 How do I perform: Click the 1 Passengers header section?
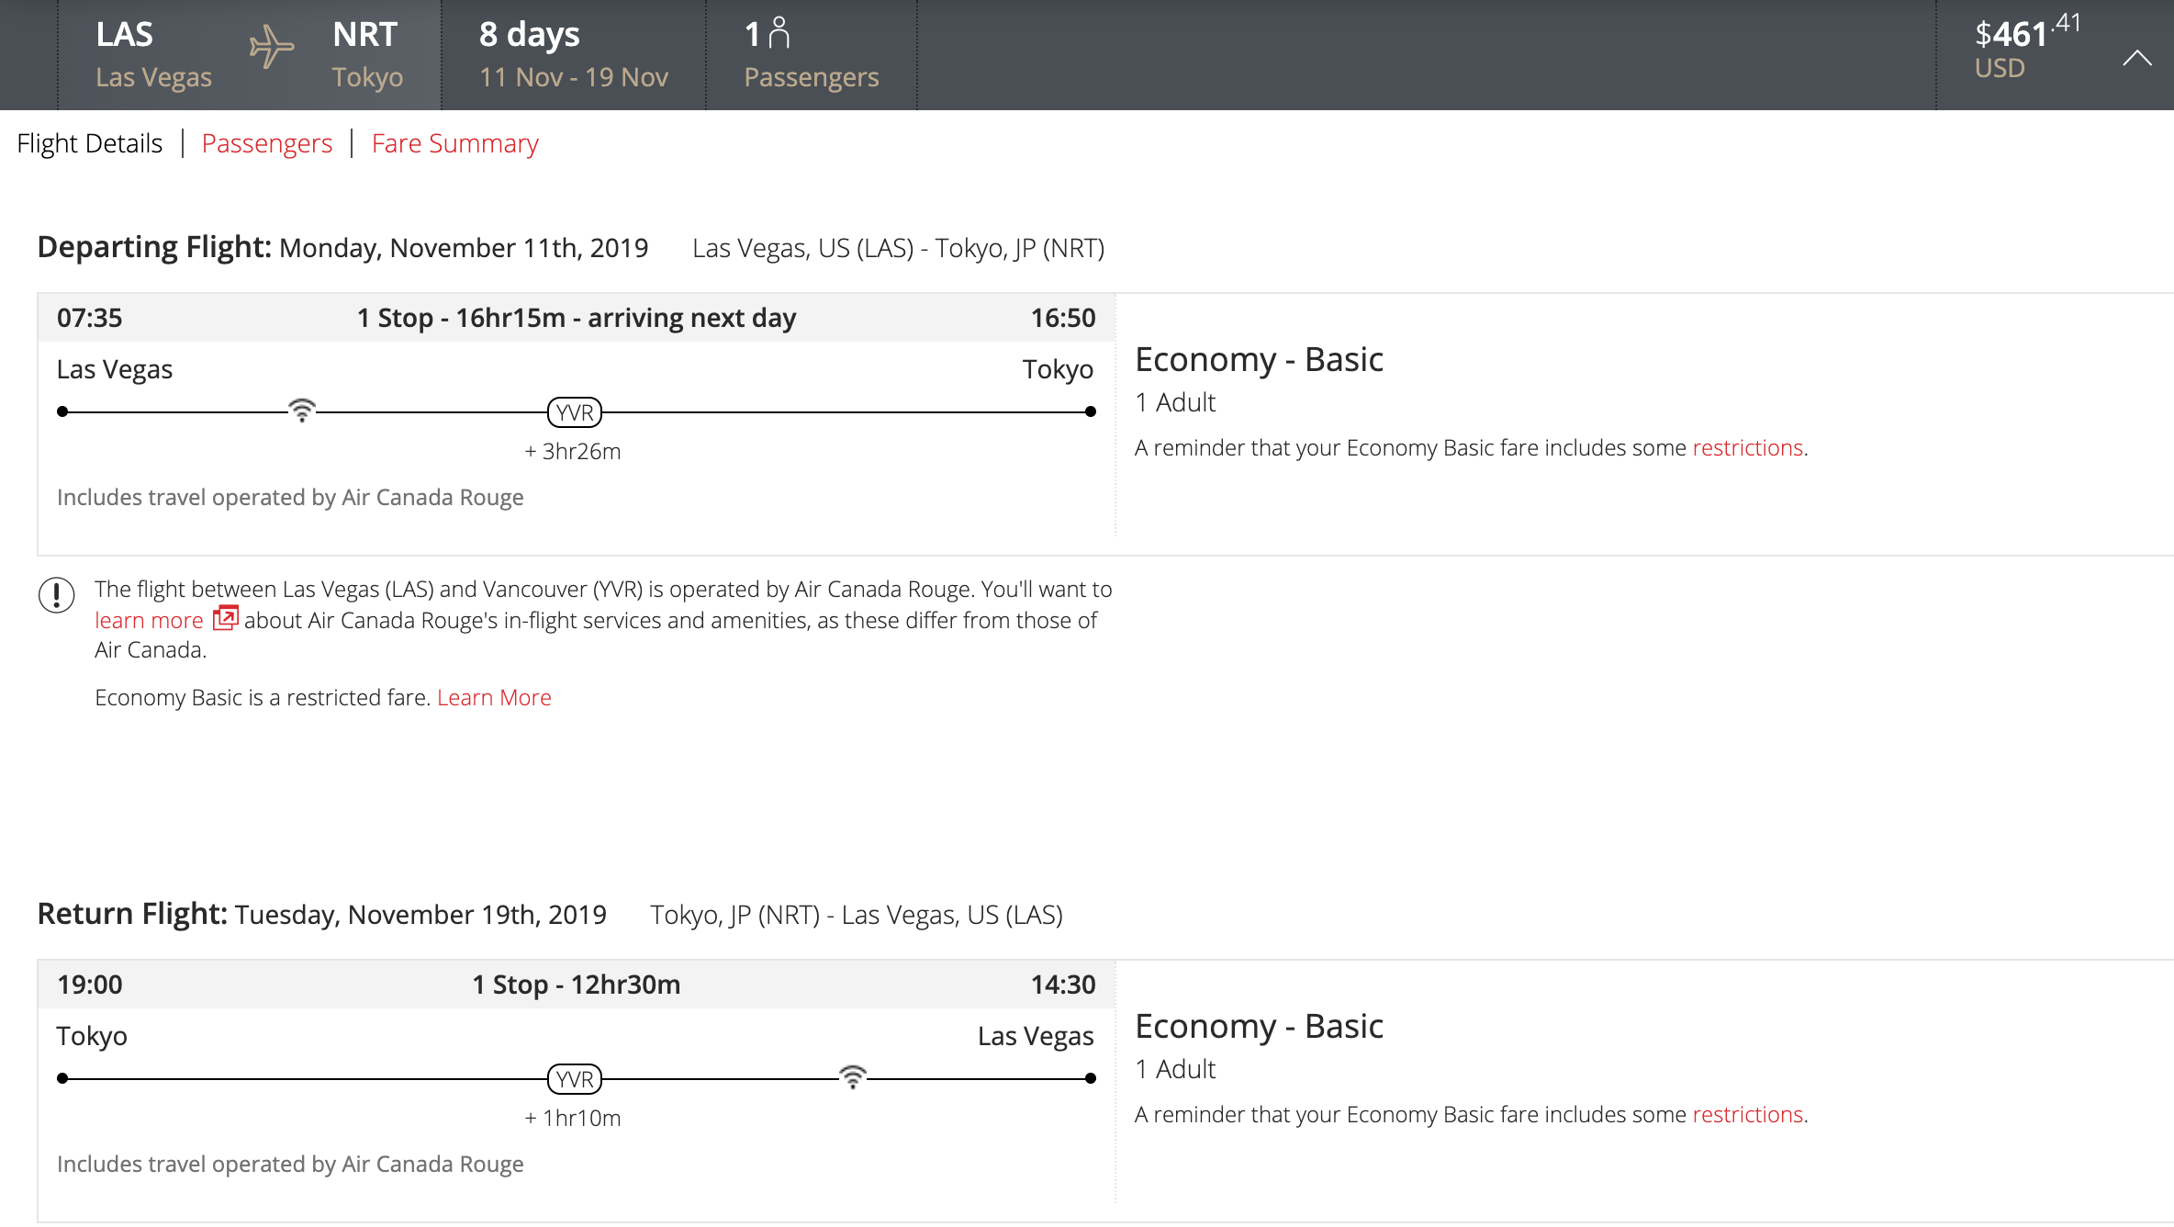[811, 55]
